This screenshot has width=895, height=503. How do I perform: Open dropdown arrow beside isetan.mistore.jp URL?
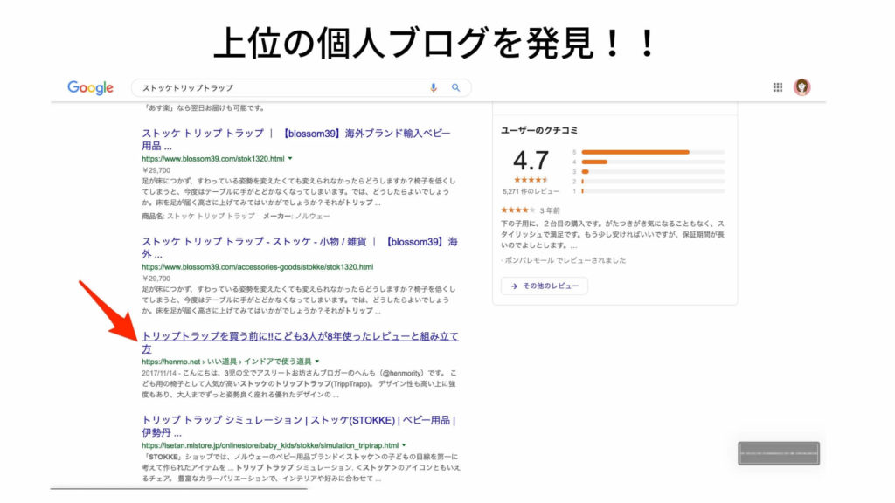[x=405, y=445]
